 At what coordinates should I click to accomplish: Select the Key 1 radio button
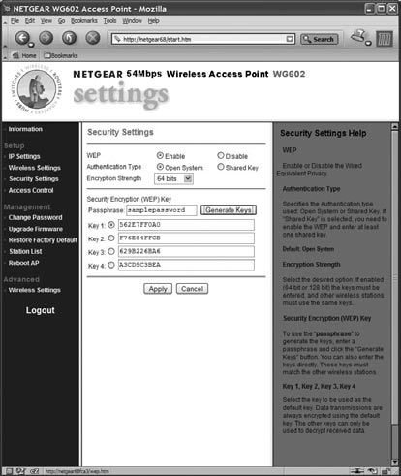point(111,225)
